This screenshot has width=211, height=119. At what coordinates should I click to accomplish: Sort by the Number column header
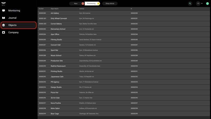tap(41, 9)
